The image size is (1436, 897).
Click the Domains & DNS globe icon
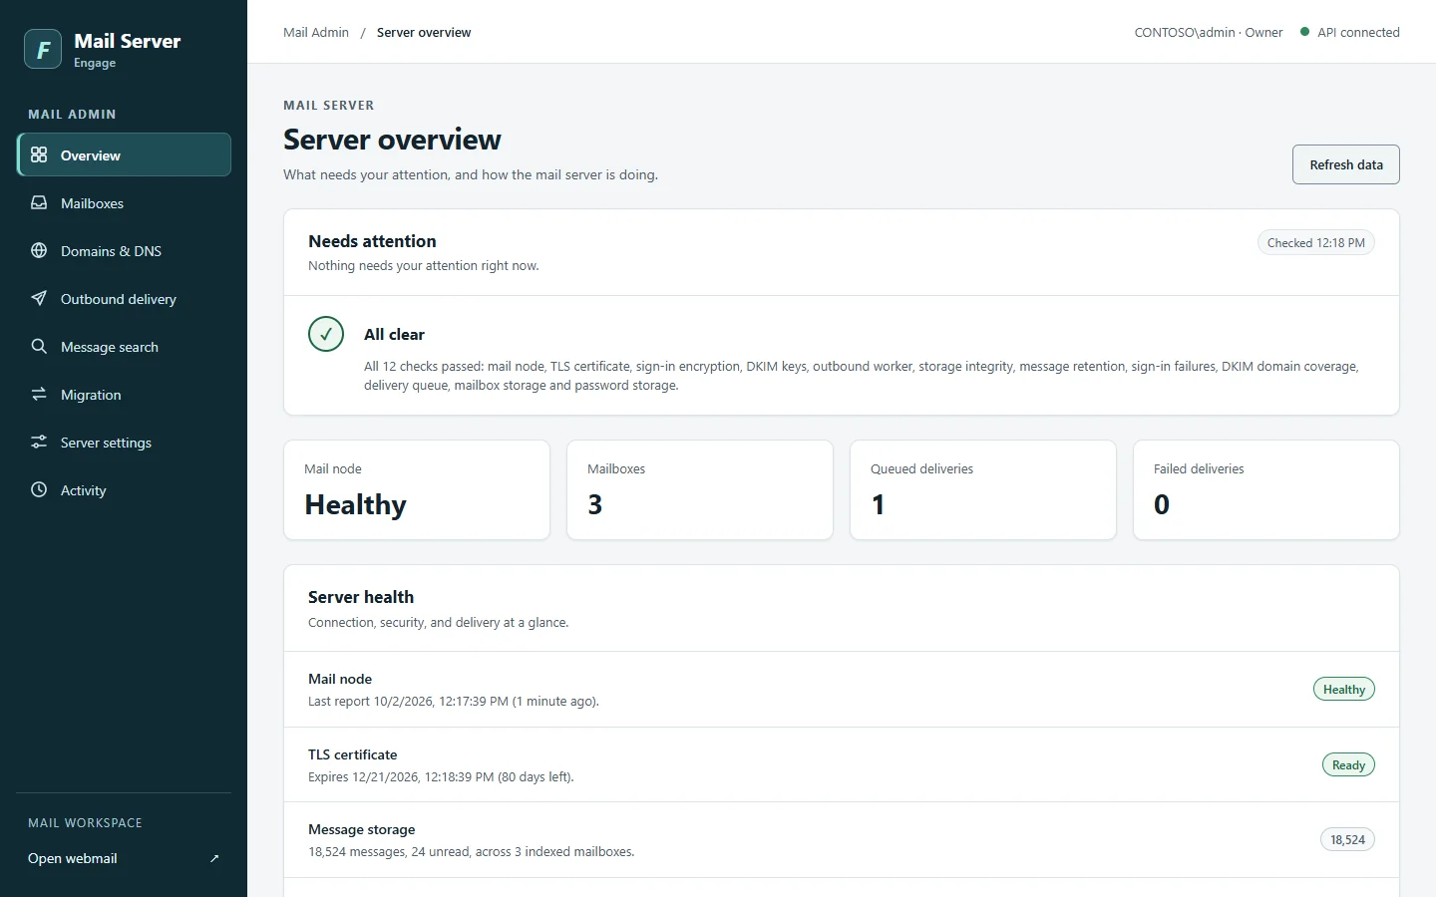39,250
